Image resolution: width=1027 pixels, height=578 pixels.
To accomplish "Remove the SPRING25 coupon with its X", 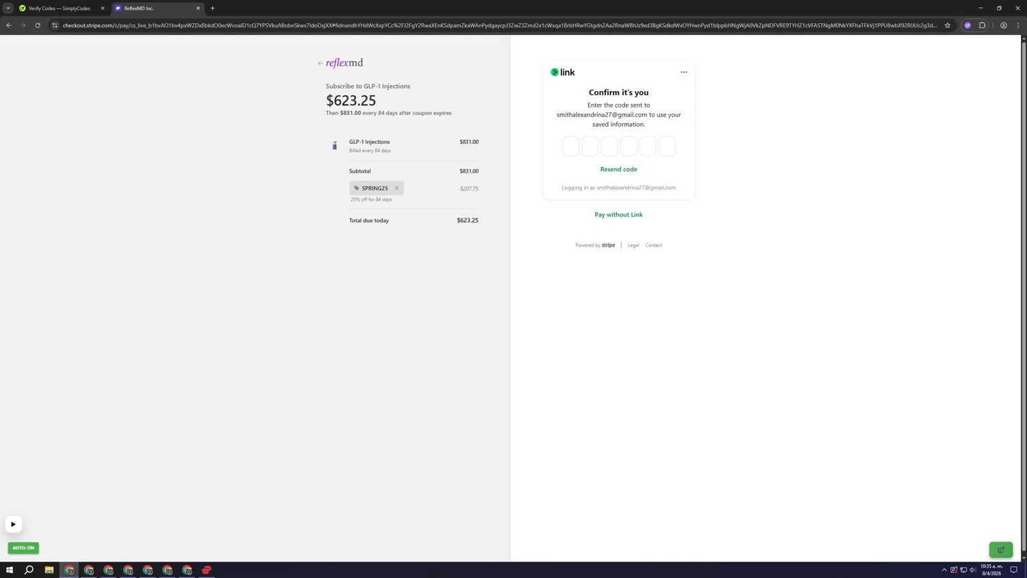I will coord(396,188).
